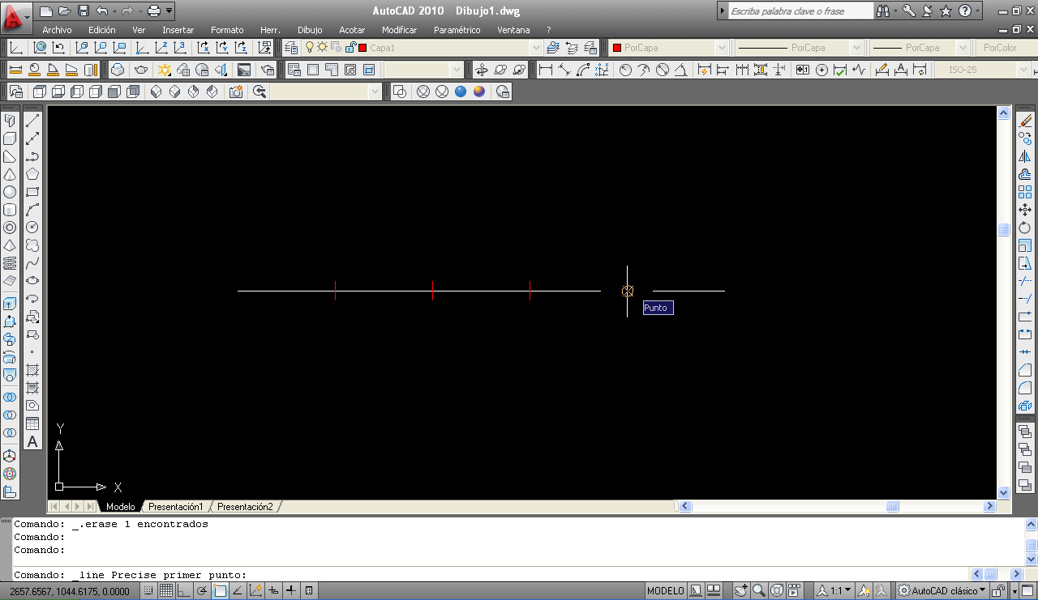Toggle the lock state of layer Capa1
This screenshot has width=1038, height=600.
coord(350,48)
